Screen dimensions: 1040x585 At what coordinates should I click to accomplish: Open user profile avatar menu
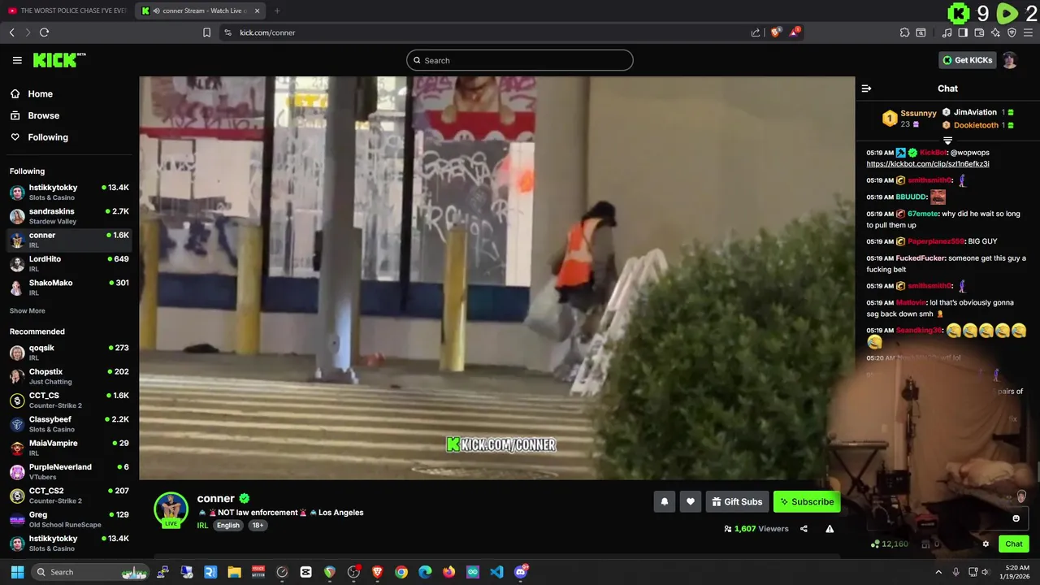point(1010,60)
